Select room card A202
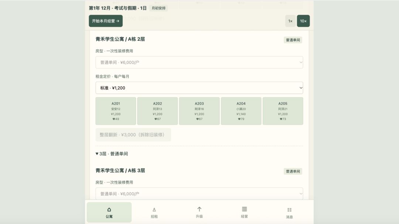The height and width of the screenshot is (224, 399). (x=157, y=111)
